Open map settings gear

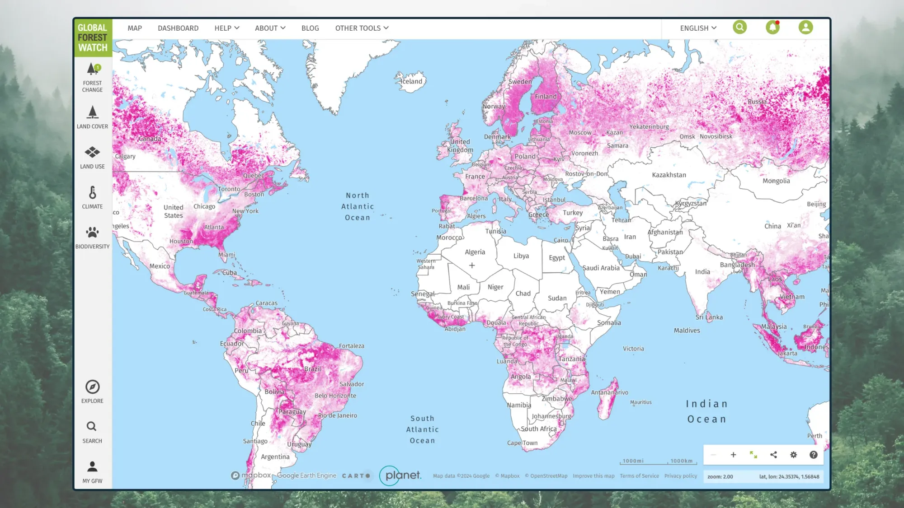coord(793,455)
